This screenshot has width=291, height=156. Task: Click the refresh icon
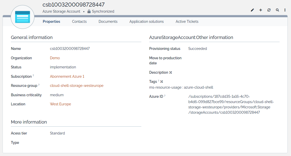tap(269, 10)
